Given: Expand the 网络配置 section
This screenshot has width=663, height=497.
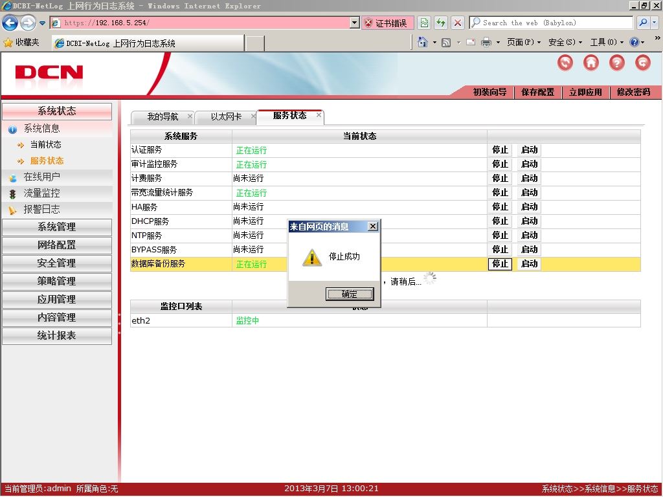Looking at the screenshot, I should point(57,245).
